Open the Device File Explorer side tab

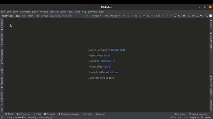[211, 85]
